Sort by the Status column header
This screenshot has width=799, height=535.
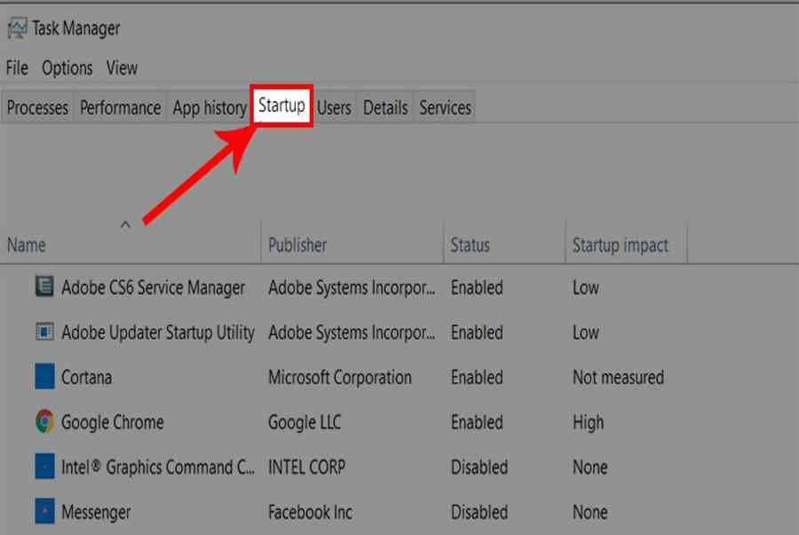(470, 245)
